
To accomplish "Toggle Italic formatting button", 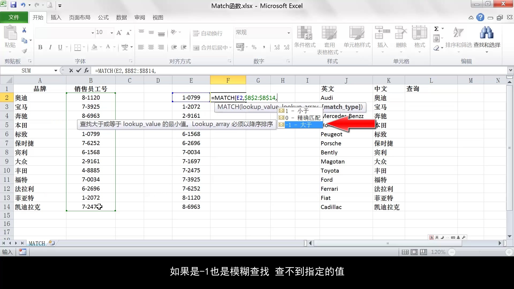I will click(x=50, y=47).
